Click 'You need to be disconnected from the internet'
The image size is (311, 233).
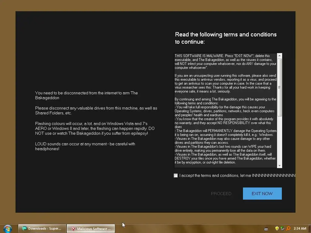(87, 95)
